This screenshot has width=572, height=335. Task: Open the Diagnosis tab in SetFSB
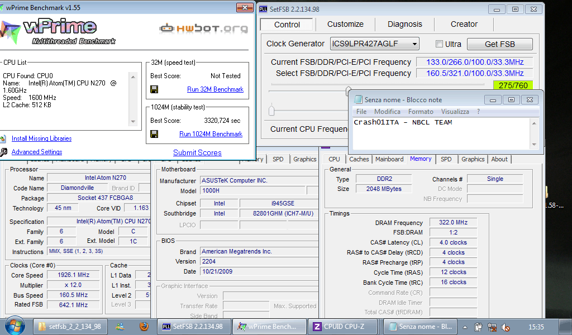[404, 24]
